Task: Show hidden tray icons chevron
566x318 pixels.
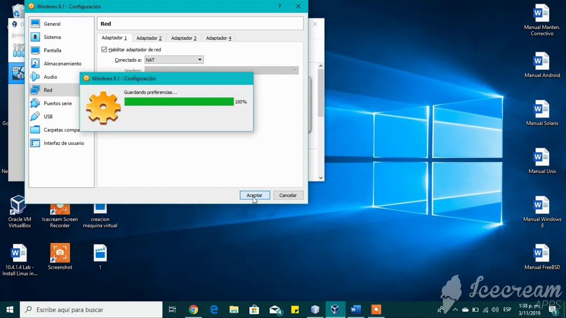Action: coord(455,310)
